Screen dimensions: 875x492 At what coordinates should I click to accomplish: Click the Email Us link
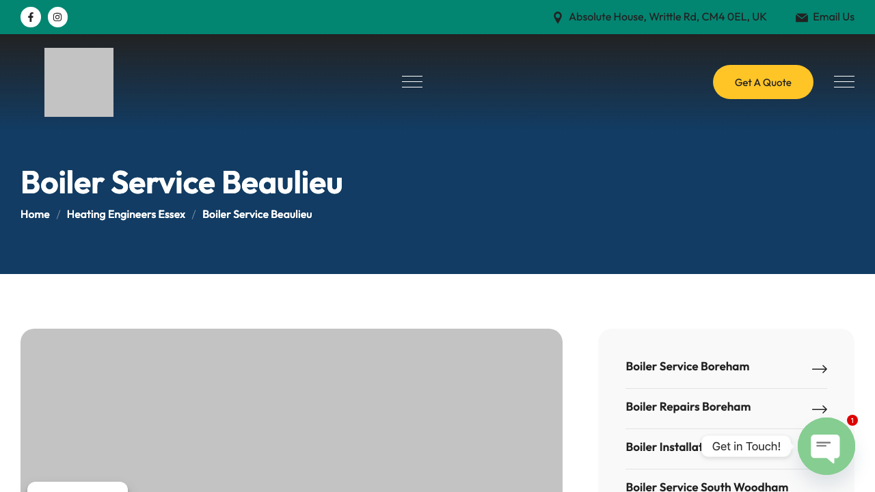pyautogui.click(x=833, y=17)
